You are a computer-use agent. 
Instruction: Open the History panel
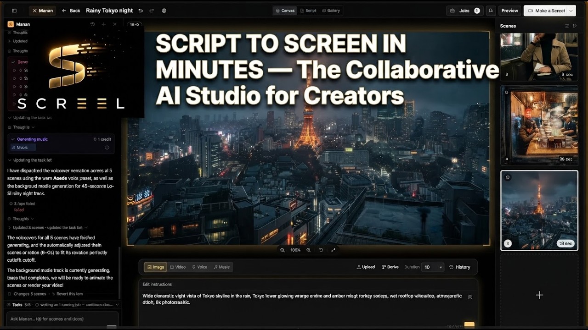coord(459,267)
